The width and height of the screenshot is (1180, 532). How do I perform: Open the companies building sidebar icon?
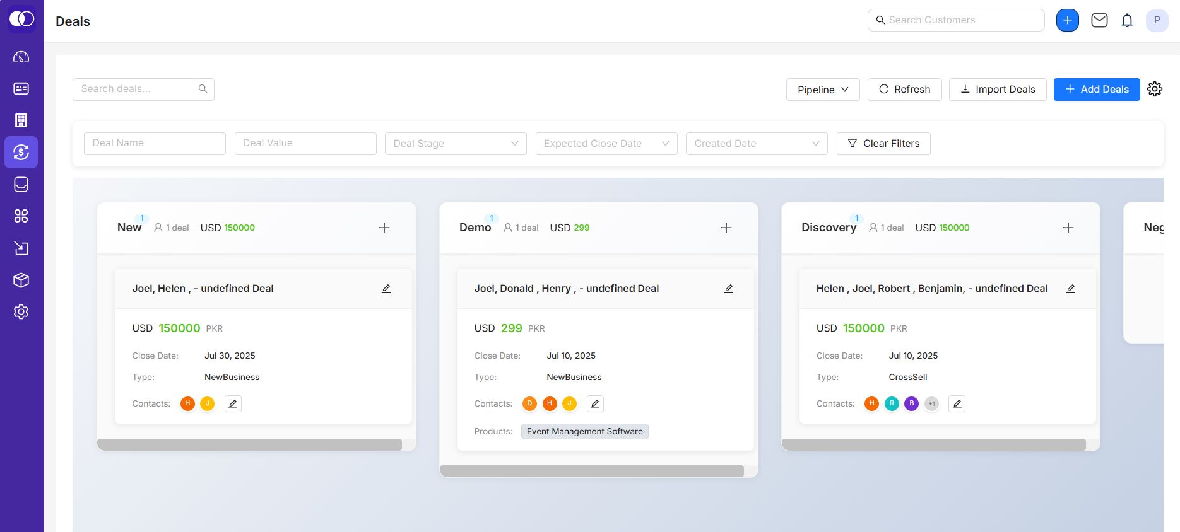[x=21, y=120]
